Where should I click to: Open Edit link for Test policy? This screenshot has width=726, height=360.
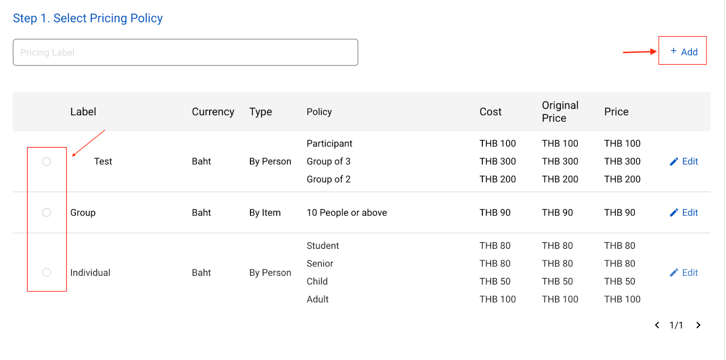tap(690, 162)
